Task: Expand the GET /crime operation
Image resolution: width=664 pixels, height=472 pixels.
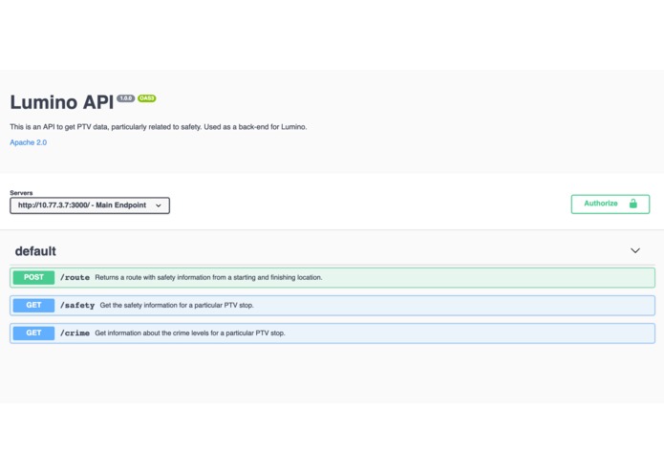Action: tap(332, 333)
